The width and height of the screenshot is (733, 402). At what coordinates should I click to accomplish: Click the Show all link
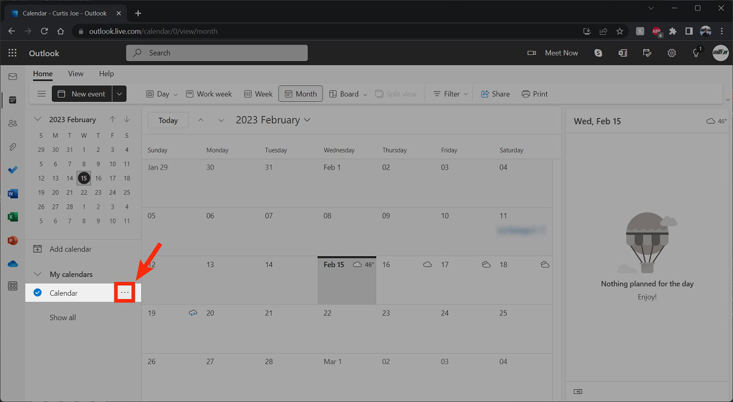pos(63,318)
